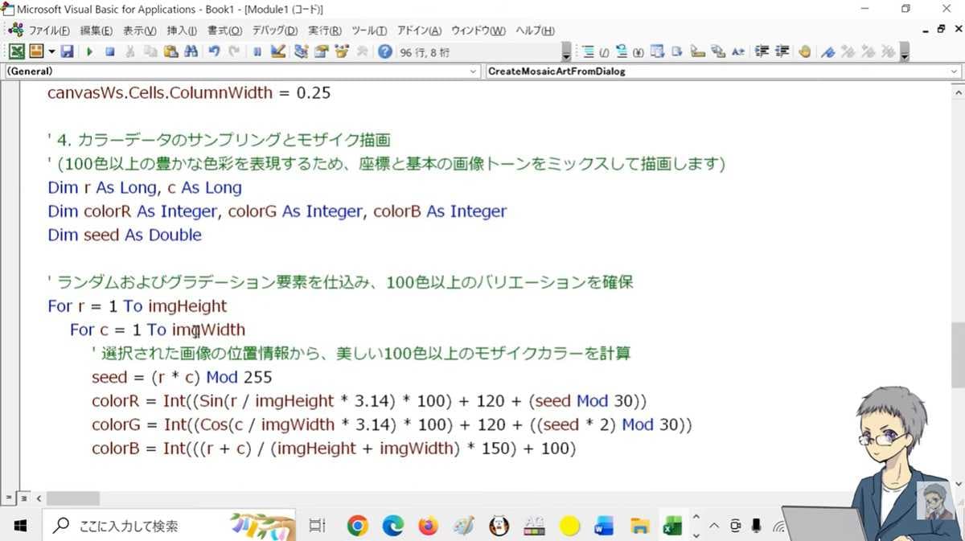Open the Excel icon in the taskbar
This screenshot has width=965, height=541.
671,526
